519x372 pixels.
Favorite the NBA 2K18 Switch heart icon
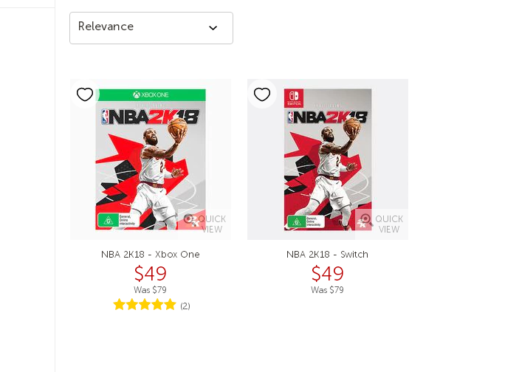262,94
